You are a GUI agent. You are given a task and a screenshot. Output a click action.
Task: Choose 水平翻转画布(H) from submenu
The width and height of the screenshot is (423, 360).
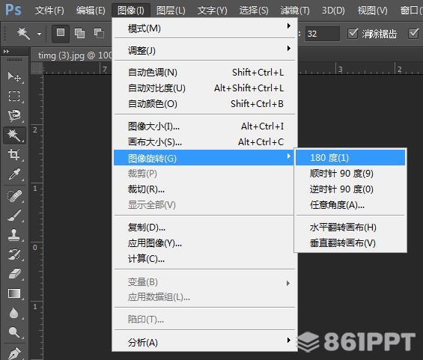[x=350, y=228]
